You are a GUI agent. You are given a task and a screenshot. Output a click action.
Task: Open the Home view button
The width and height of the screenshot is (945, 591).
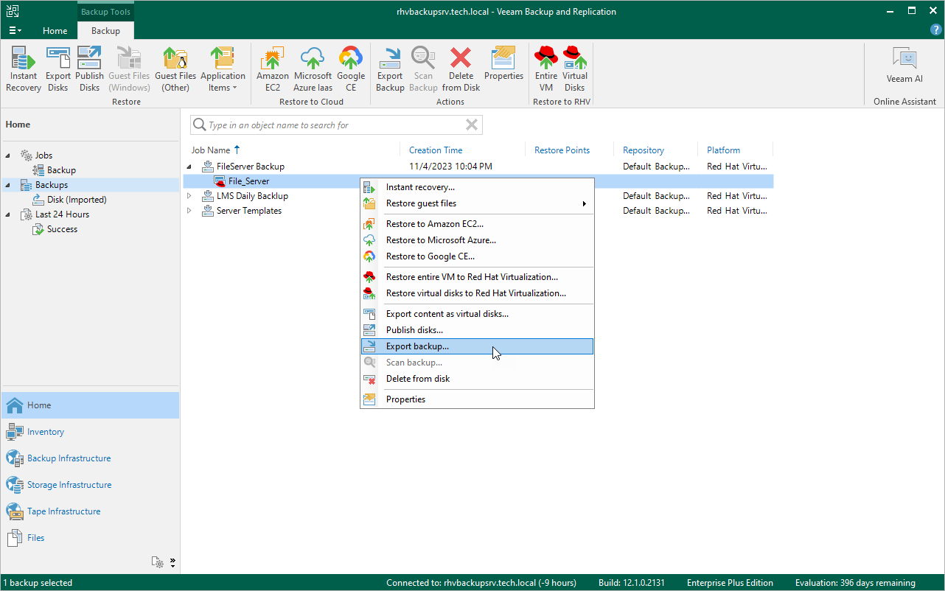coord(90,405)
